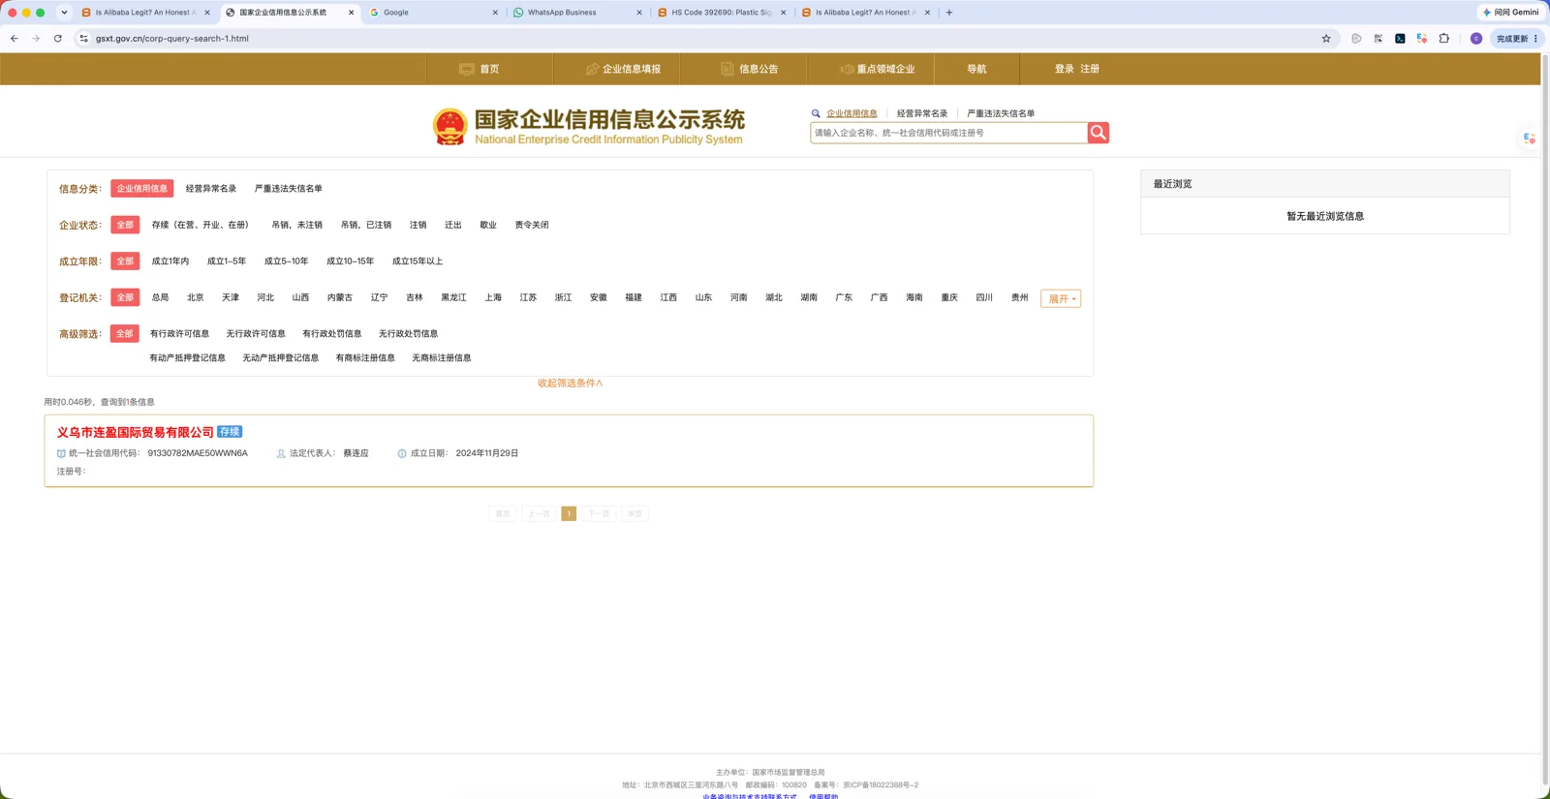Click the red search magnifier button
Image resolution: width=1550 pixels, height=799 pixels.
(x=1098, y=133)
